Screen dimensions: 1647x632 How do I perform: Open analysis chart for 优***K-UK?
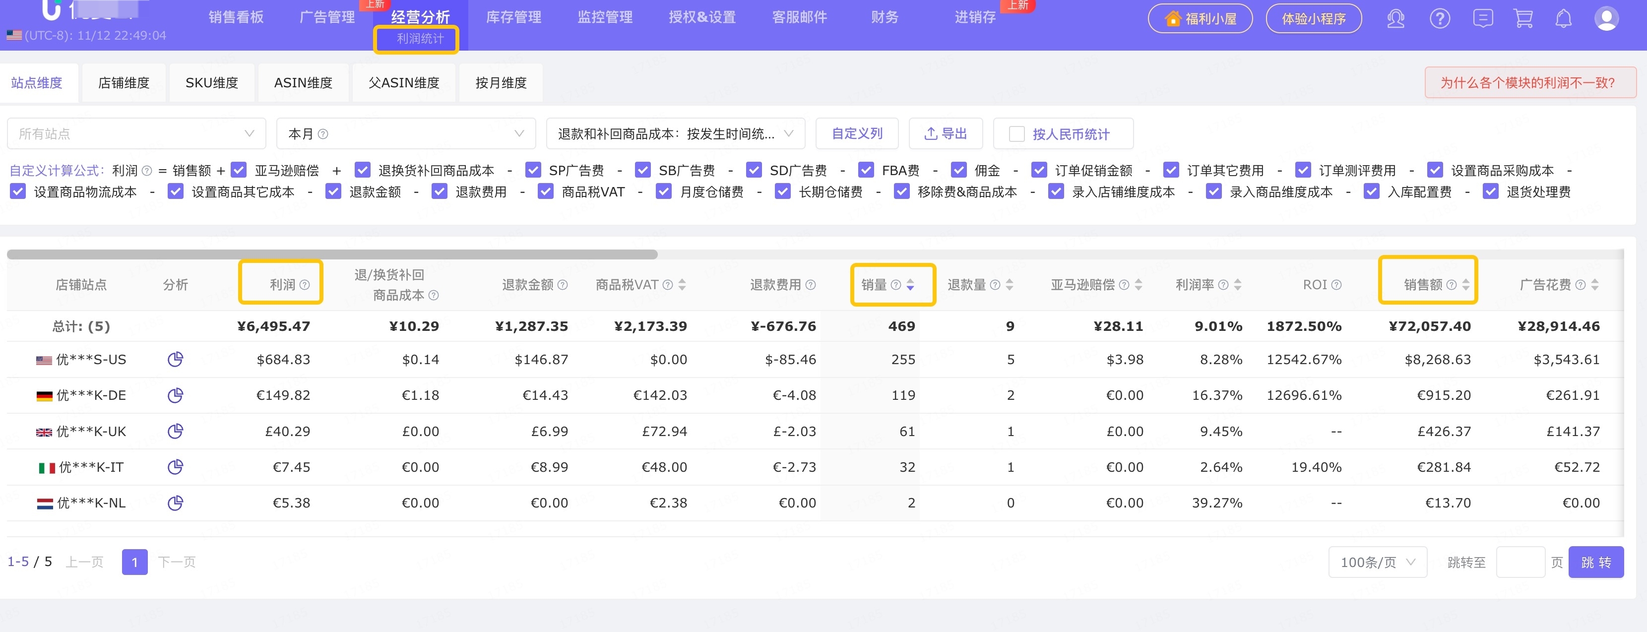tap(175, 432)
